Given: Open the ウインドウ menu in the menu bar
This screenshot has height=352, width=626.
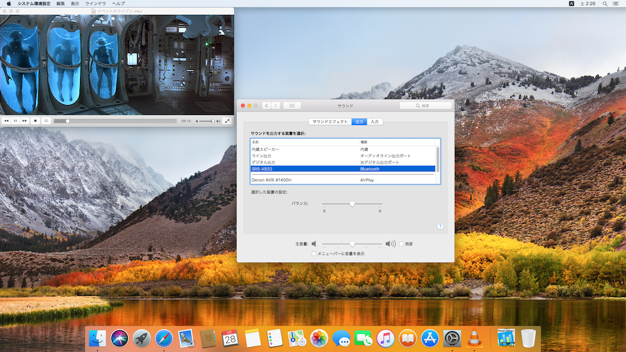Looking at the screenshot, I should (95, 4).
